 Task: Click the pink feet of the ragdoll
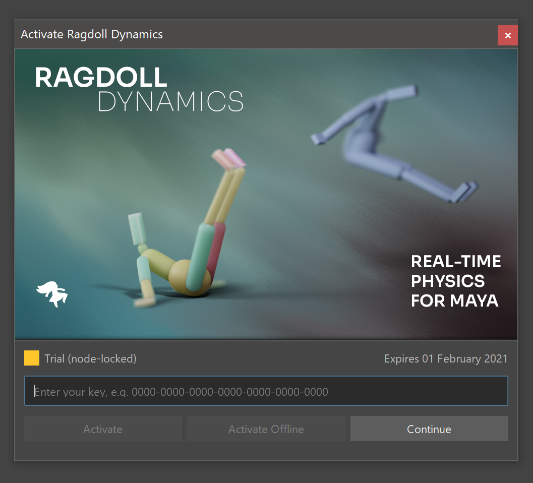229,157
